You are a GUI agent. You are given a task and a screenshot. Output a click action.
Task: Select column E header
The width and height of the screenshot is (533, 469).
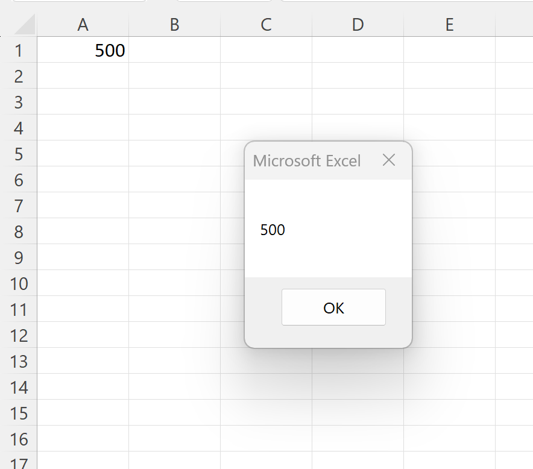tap(449, 25)
